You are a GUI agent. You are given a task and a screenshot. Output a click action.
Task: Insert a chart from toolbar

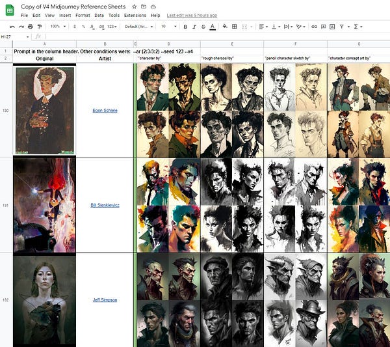click(x=332, y=27)
